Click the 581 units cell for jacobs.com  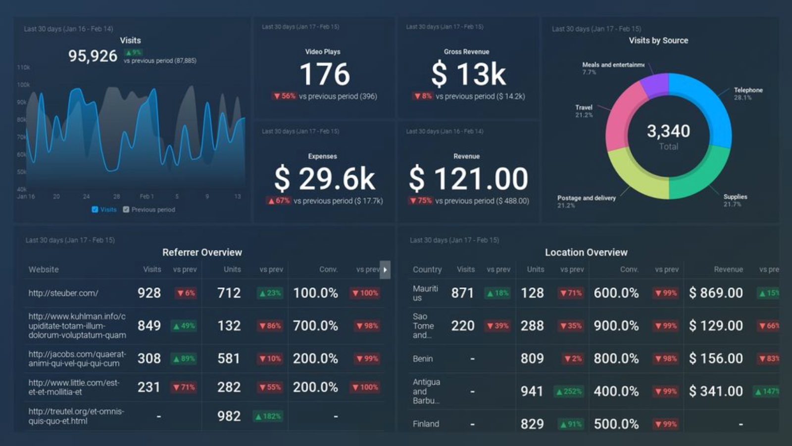tap(229, 359)
